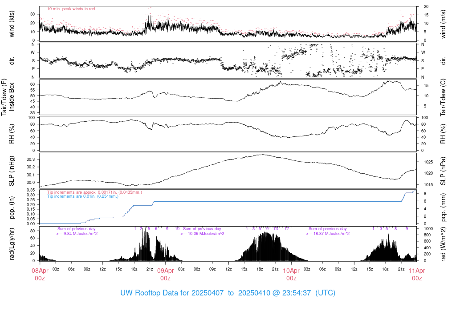The height and width of the screenshot is (311, 456).
Task: Click the blue 'Tip increments are 0.01in.' note
Action: 83,196
